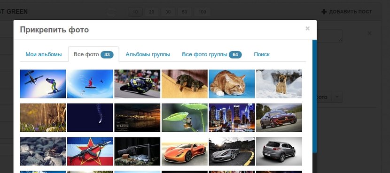Image resolution: width=390 pixels, height=173 pixels.
Task: Select the machine gun on camouflage photo
Action: (137, 151)
